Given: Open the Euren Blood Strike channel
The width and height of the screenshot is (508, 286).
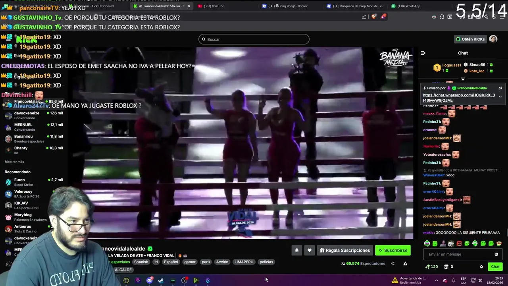Looking at the screenshot, I should coord(33,182).
